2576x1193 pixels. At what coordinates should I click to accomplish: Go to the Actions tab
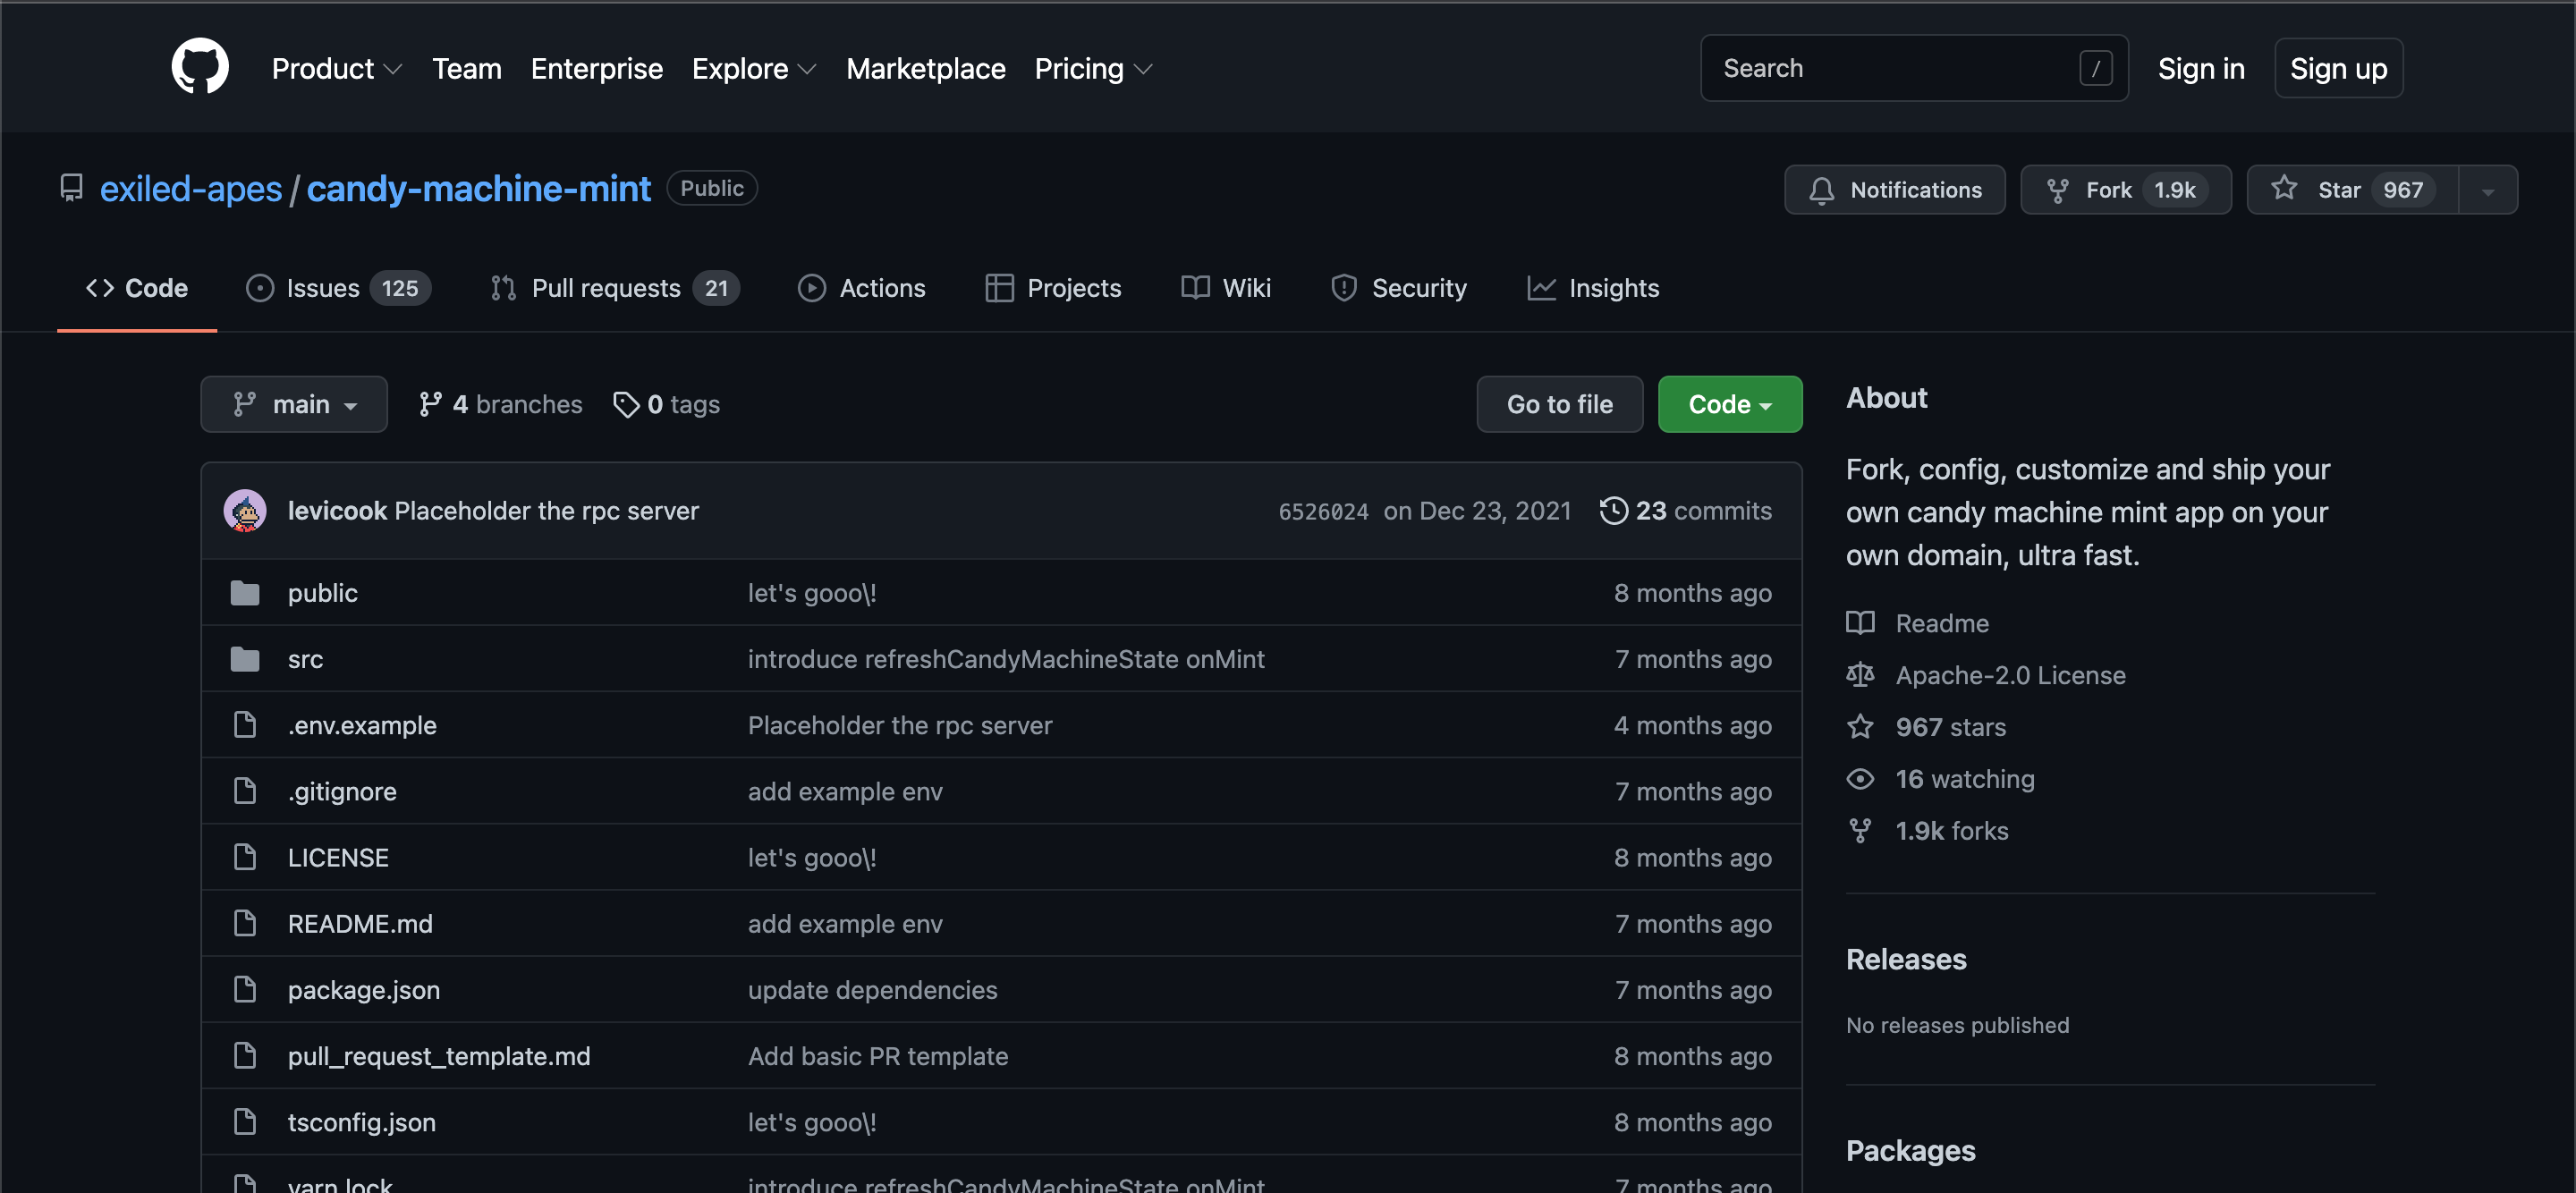pos(861,288)
